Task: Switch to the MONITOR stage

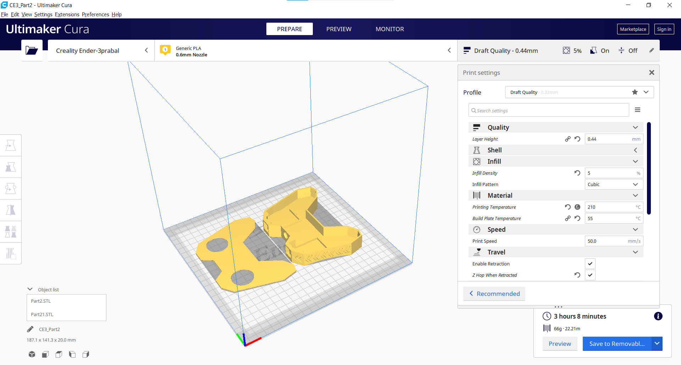Action: click(390, 29)
